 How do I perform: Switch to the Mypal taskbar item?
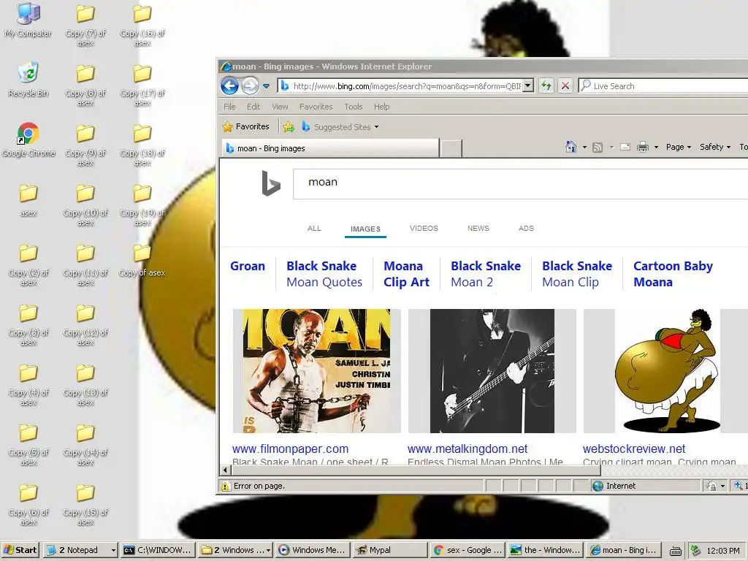click(x=389, y=550)
